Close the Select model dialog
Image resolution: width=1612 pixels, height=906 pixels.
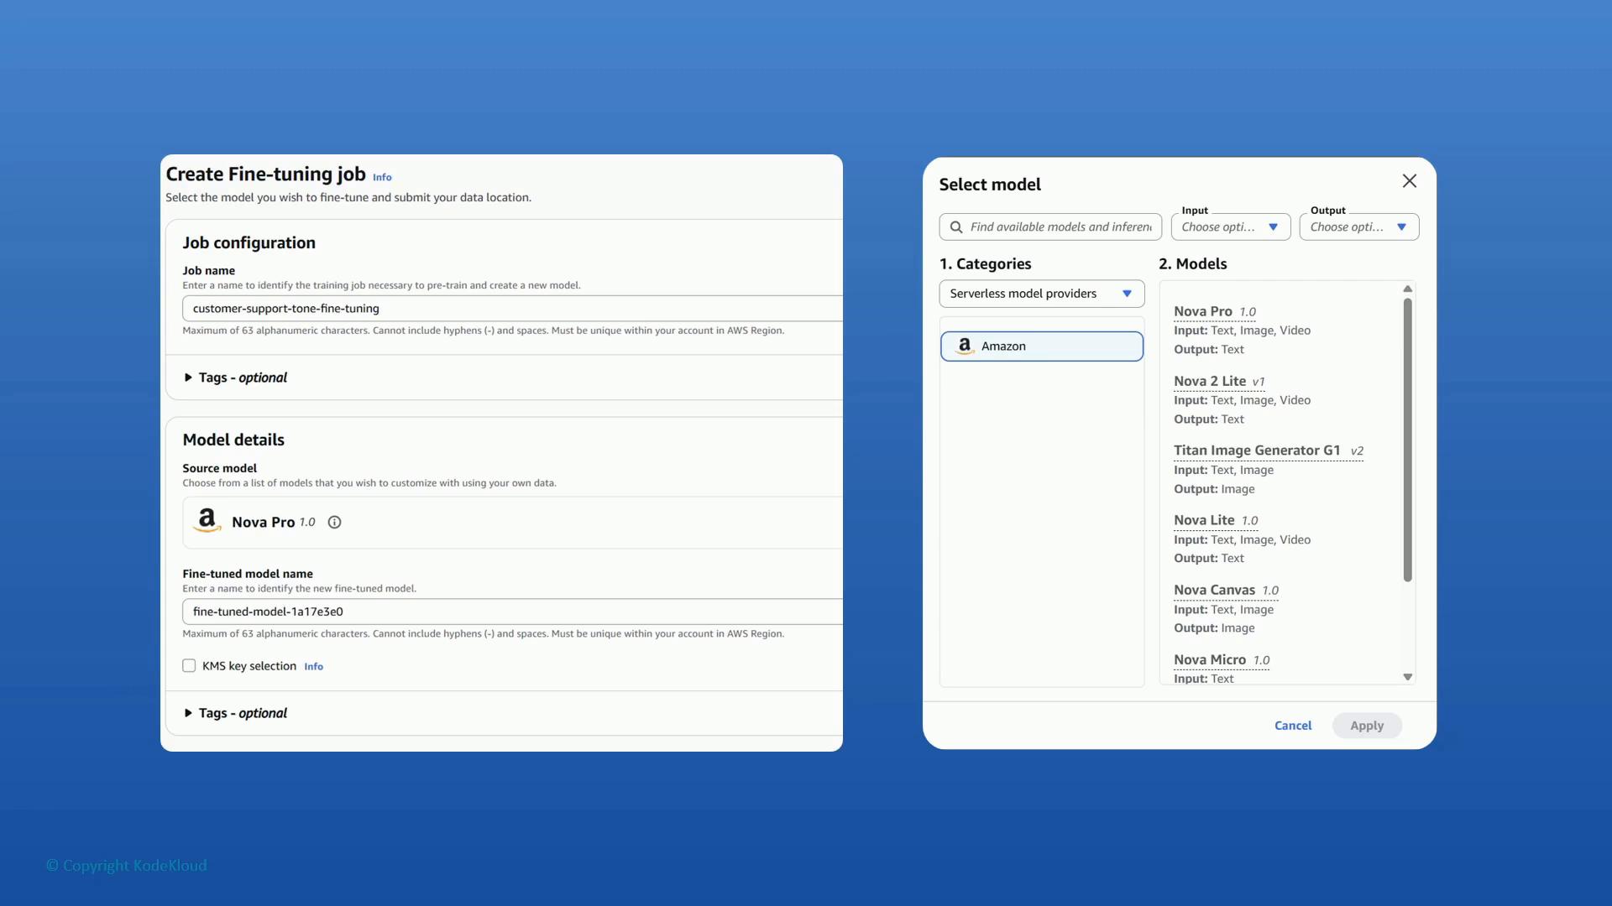[x=1410, y=181]
